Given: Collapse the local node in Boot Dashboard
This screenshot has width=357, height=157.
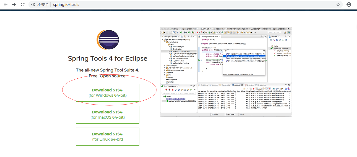Looking at the screenshot, I should point(163,96).
